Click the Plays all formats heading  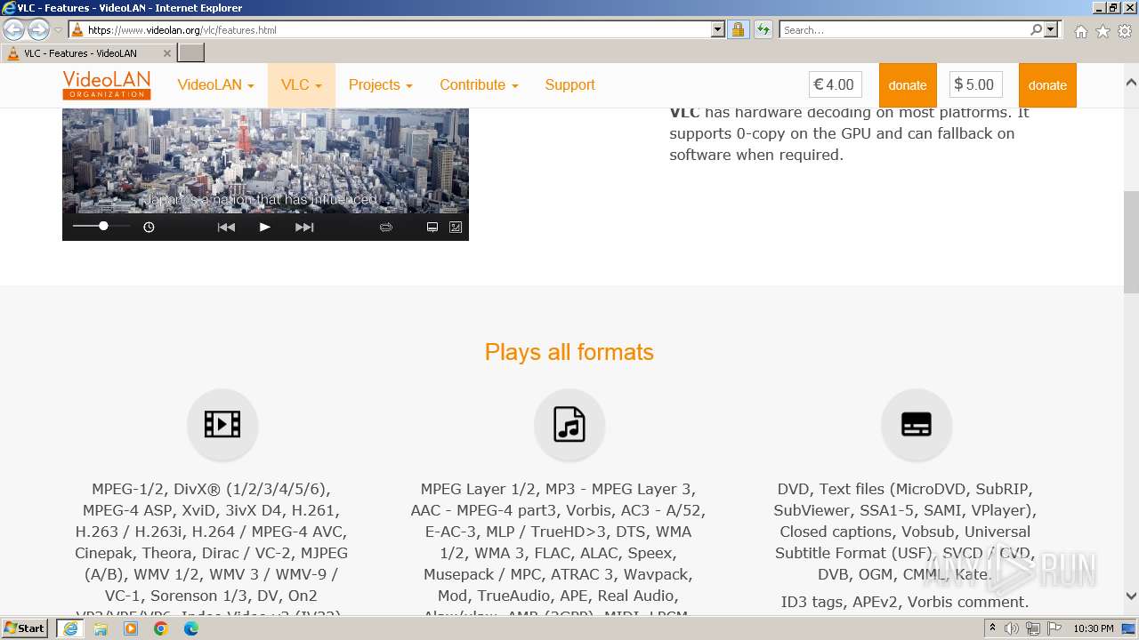click(569, 352)
